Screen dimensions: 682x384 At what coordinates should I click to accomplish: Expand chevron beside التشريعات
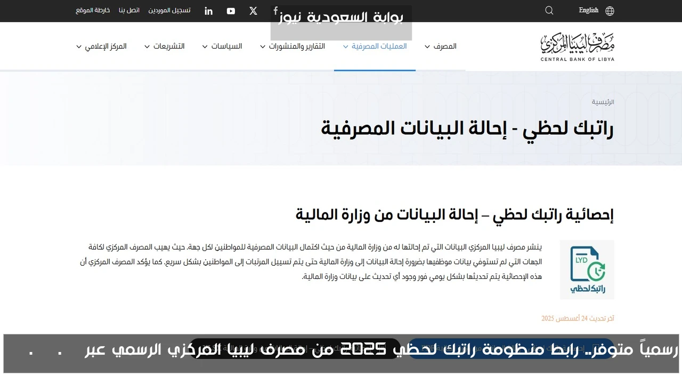[147, 47]
